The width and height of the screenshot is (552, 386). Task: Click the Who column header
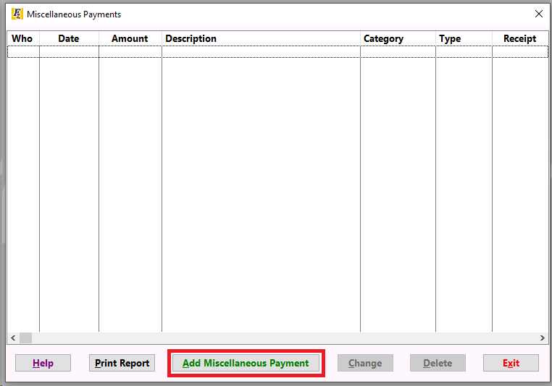22,38
